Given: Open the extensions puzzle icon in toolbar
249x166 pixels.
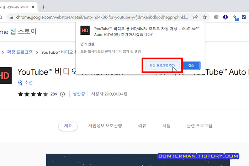Looking at the screenshot, I should (x=244, y=17).
